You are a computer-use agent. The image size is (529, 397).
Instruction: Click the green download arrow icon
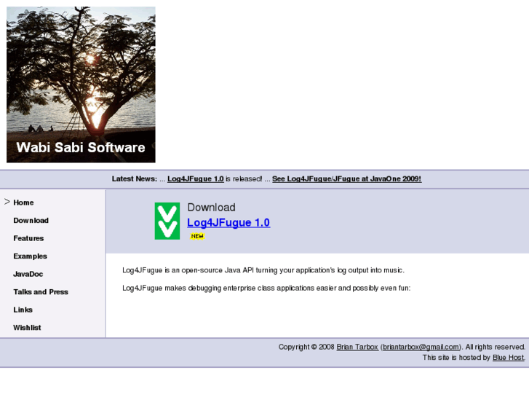tap(167, 221)
